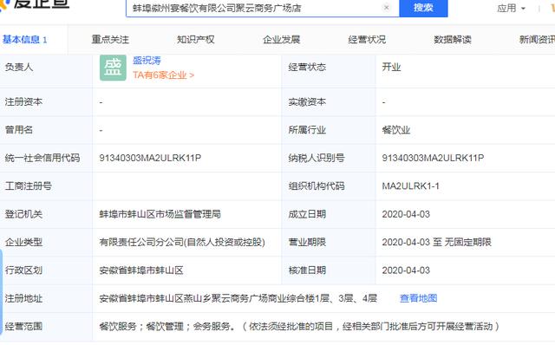Select the unified credit code 91340303MA2ULRK11P
Viewport: 555px width, 345px height.
[150, 158]
